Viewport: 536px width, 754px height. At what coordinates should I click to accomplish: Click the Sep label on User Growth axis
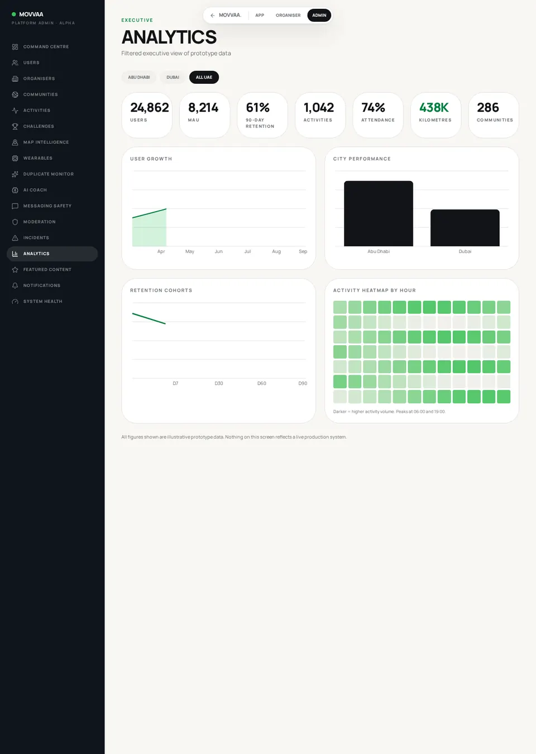tap(303, 252)
